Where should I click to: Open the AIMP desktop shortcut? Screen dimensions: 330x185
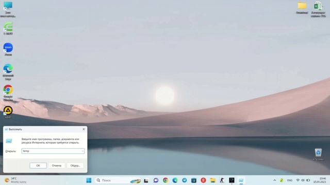(8, 112)
